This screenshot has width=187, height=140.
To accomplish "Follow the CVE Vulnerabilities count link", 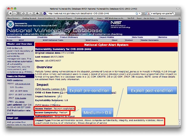I will (x=23, y=84).
